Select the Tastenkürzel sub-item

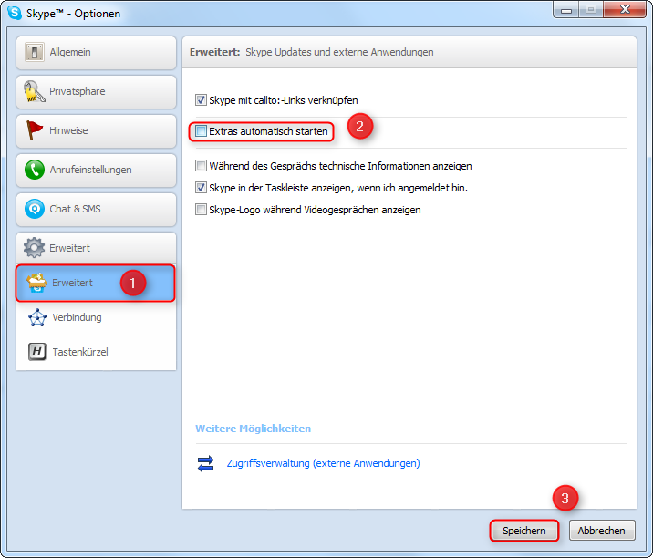[x=96, y=352]
